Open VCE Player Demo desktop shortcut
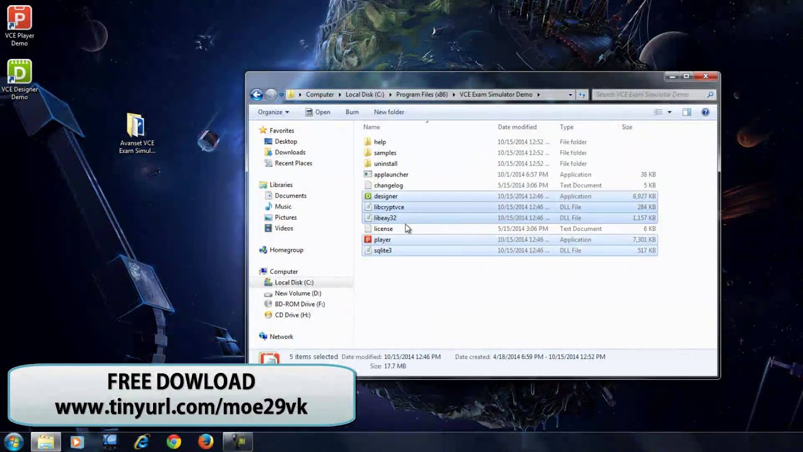This screenshot has height=452, width=803. (x=19, y=25)
